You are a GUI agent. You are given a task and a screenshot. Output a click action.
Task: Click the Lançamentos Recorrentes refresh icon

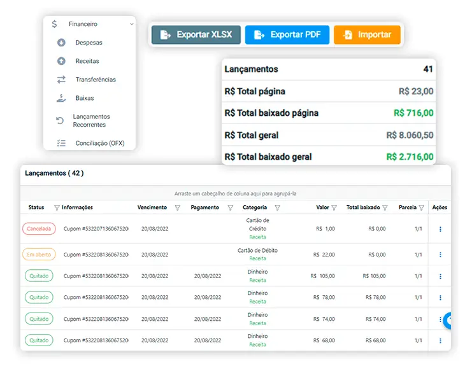(60, 120)
